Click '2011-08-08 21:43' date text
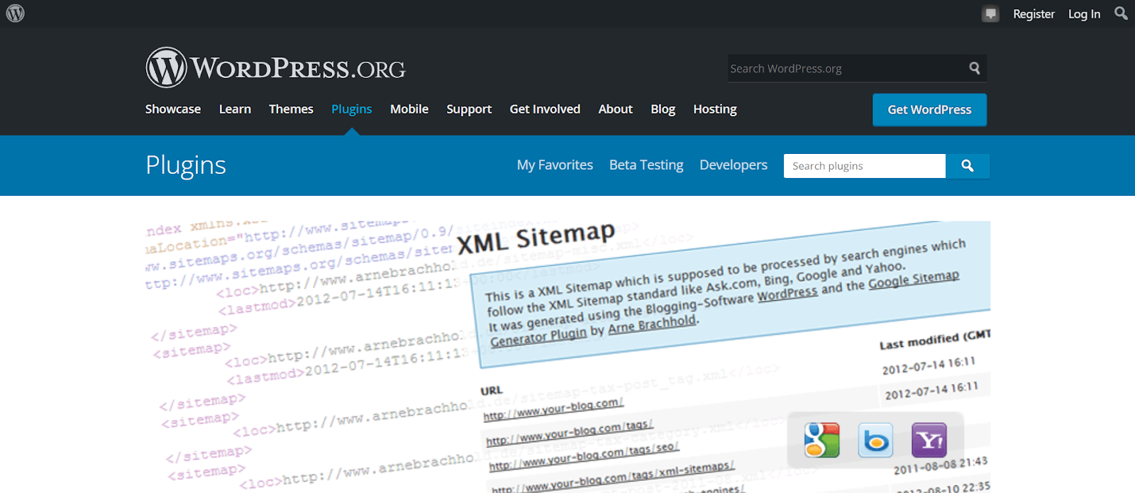1135x493 pixels. point(941,465)
